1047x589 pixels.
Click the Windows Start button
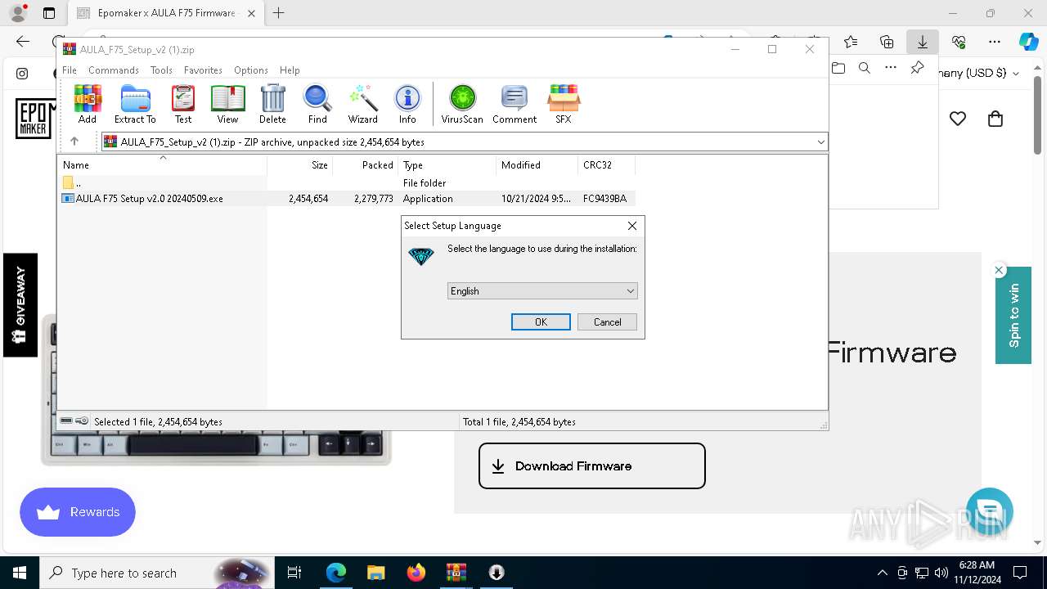(20, 573)
